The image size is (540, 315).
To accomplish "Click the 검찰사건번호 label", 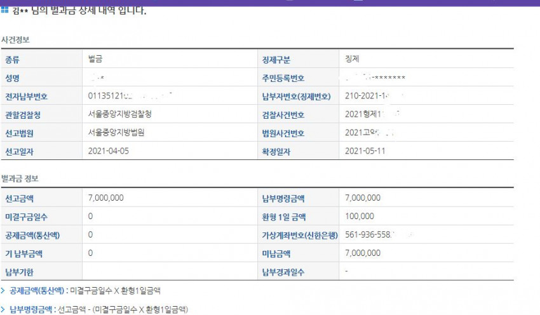I will tap(283, 115).
